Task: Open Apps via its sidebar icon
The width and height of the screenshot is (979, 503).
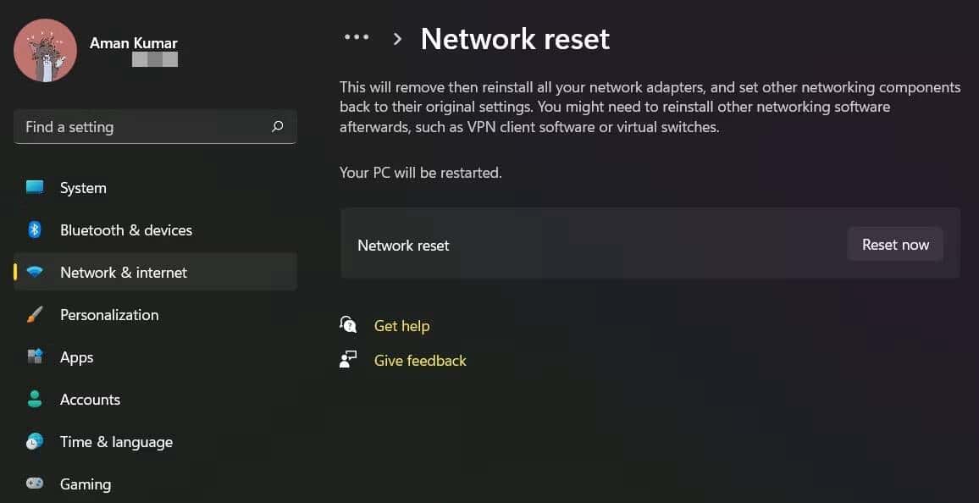Action: pyautogui.click(x=35, y=357)
